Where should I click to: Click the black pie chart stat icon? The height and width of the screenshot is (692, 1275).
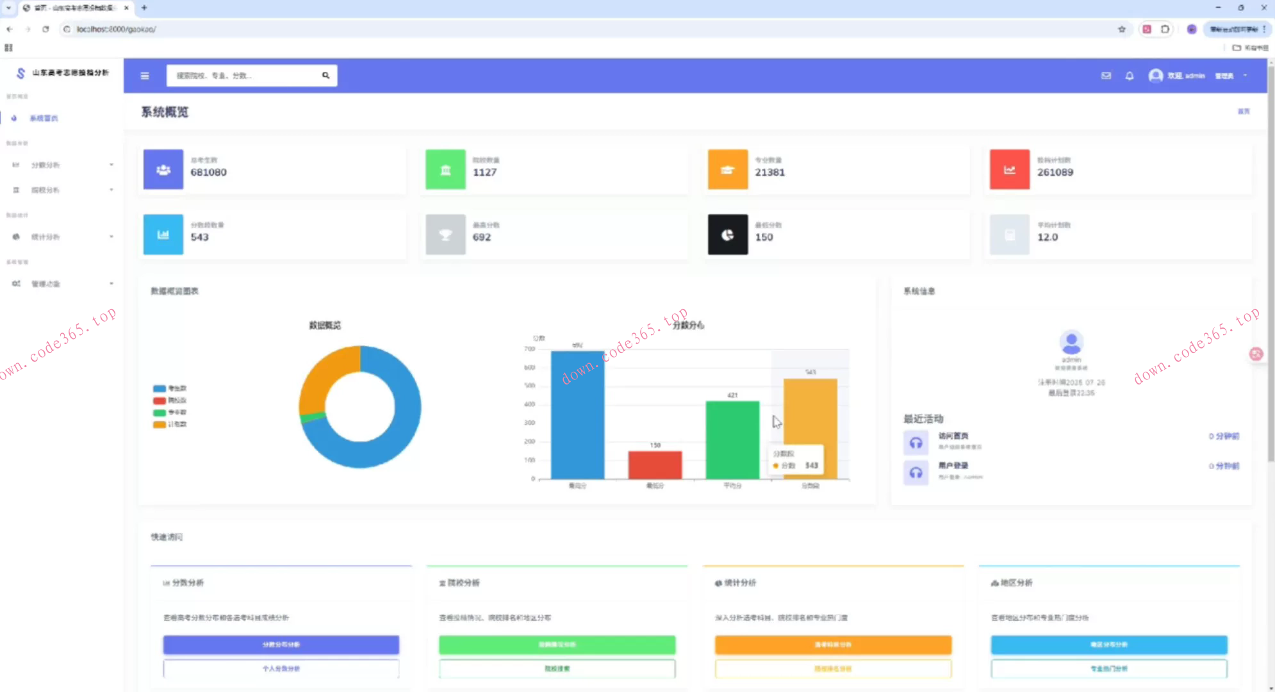(x=727, y=235)
